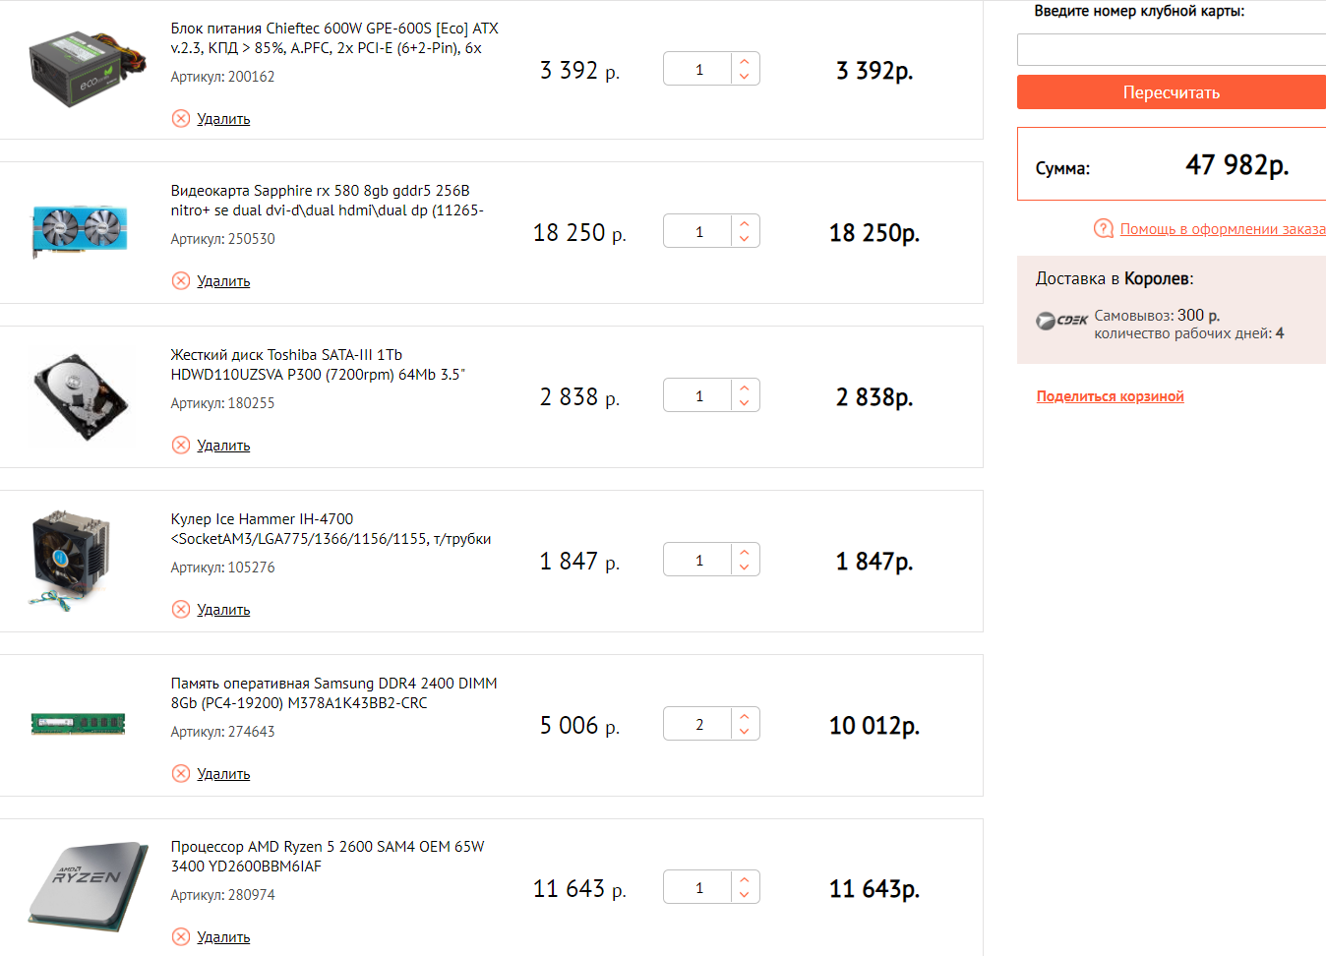The image size is (1326, 956).
Task: Open the Sapphire RX 580 product thumbnail
Action: 80,231
